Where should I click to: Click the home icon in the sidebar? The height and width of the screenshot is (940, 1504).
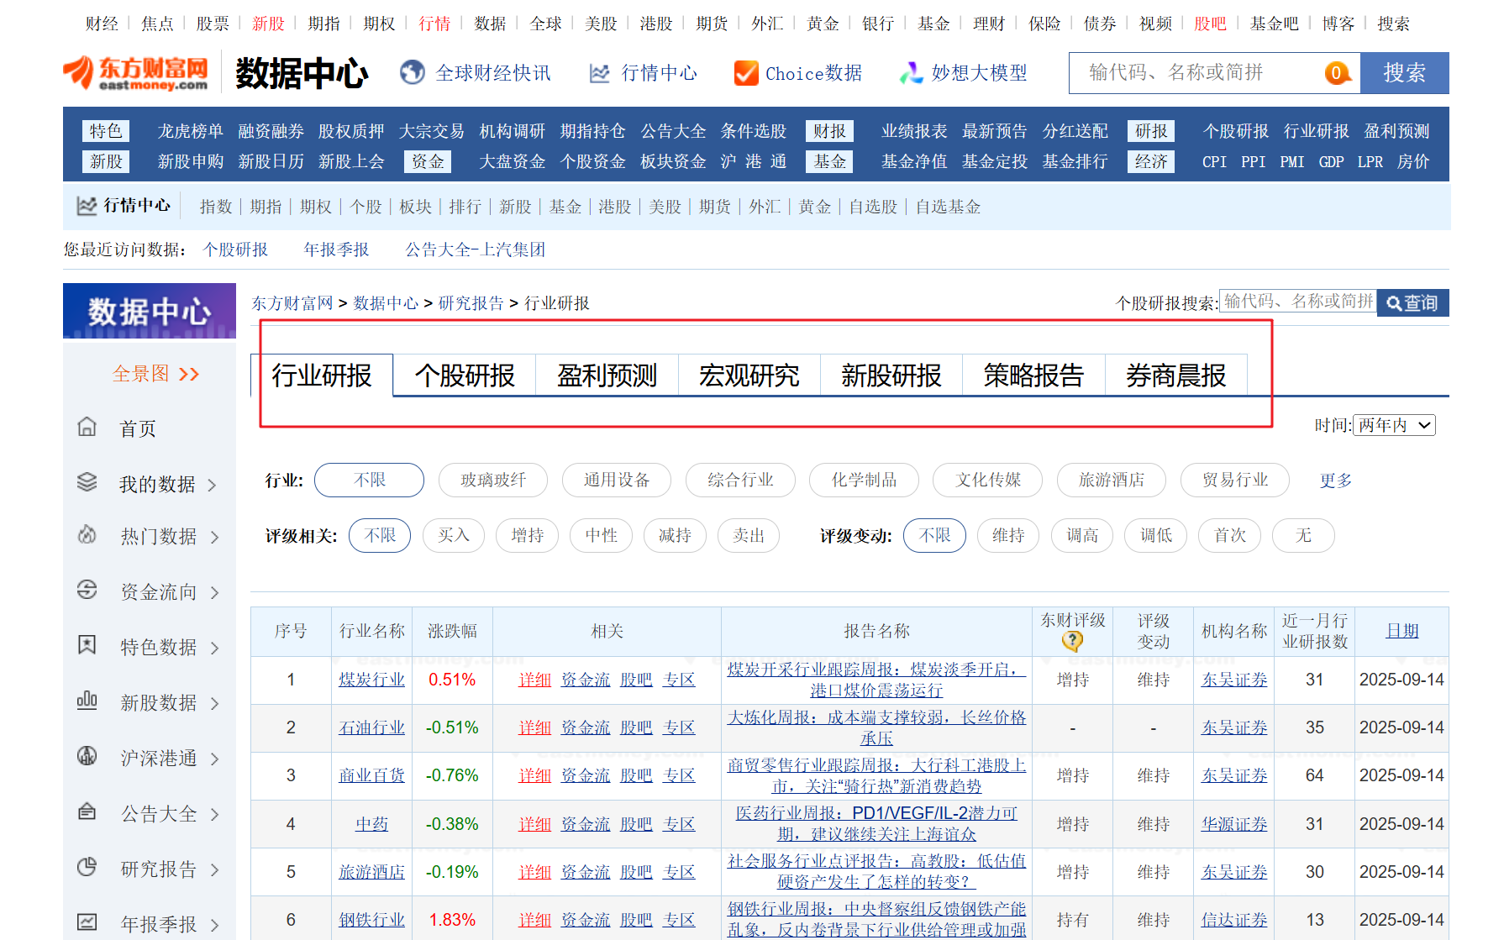[87, 427]
